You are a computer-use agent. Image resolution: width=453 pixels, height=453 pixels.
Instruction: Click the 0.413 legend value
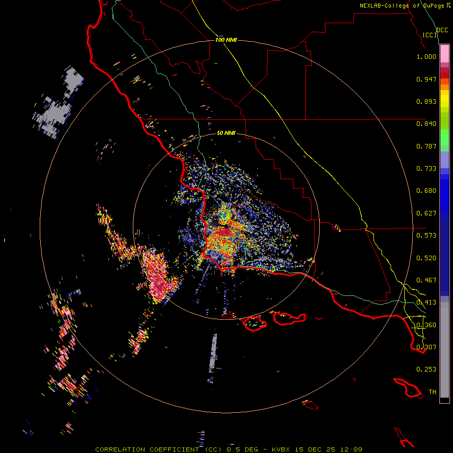click(426, 303)
